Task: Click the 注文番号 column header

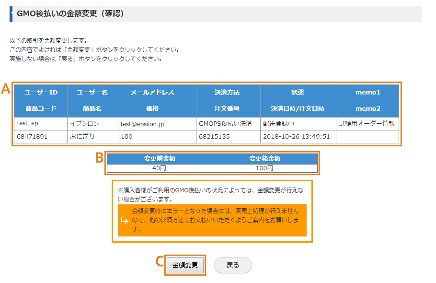Action: [228, 109]
